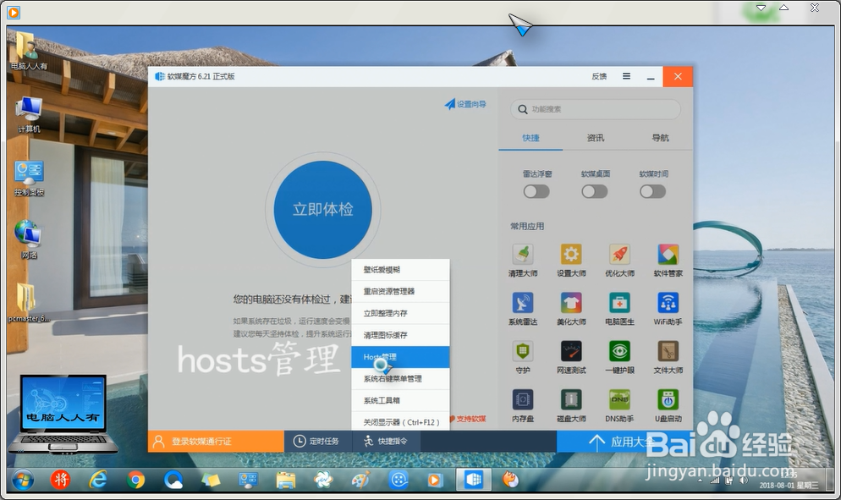841x500 pixels.
Task: Open the 一键护眼 eye protection app
Action: coord(619,357)
